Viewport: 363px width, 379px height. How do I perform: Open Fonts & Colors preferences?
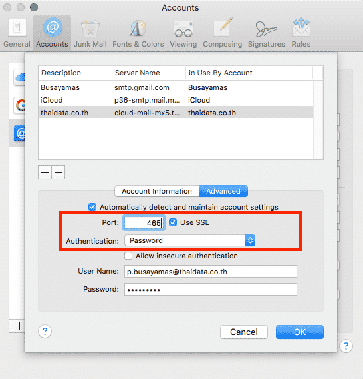click(138, 33)
